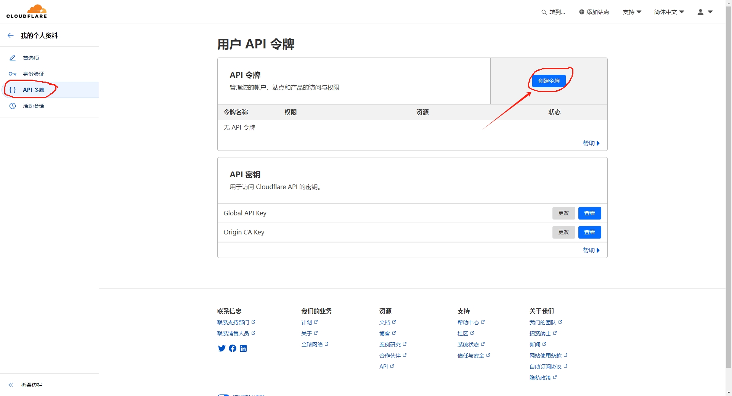
Task: Change the Global API Key
Action: [563, 213]
